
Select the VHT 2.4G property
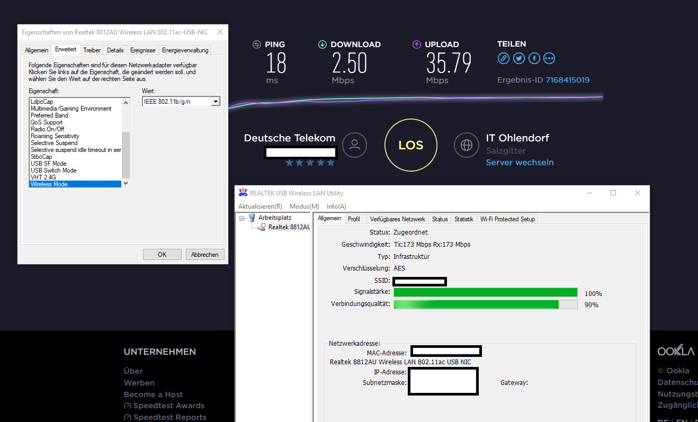(x=75, y=177)
